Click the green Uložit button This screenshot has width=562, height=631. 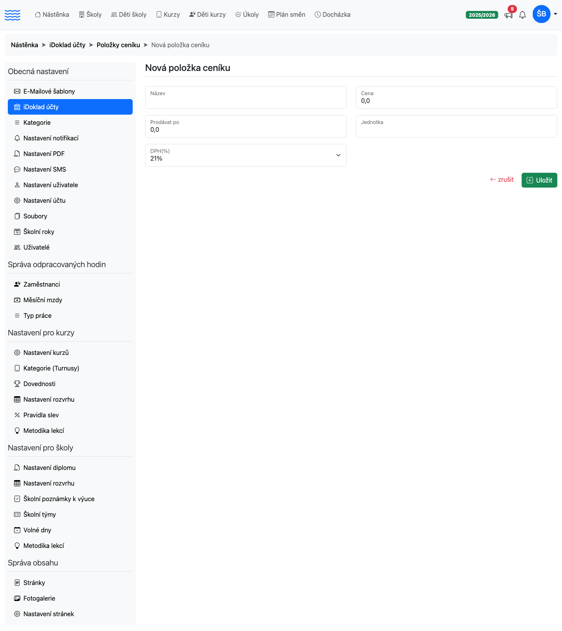[539, 180]
